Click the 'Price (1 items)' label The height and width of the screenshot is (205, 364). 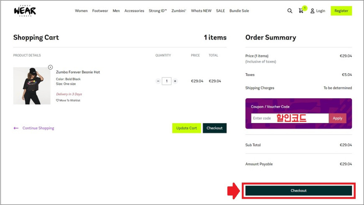[257, 56]
